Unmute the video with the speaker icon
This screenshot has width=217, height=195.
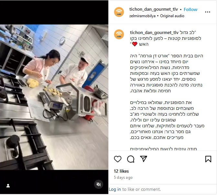(99, 184)
